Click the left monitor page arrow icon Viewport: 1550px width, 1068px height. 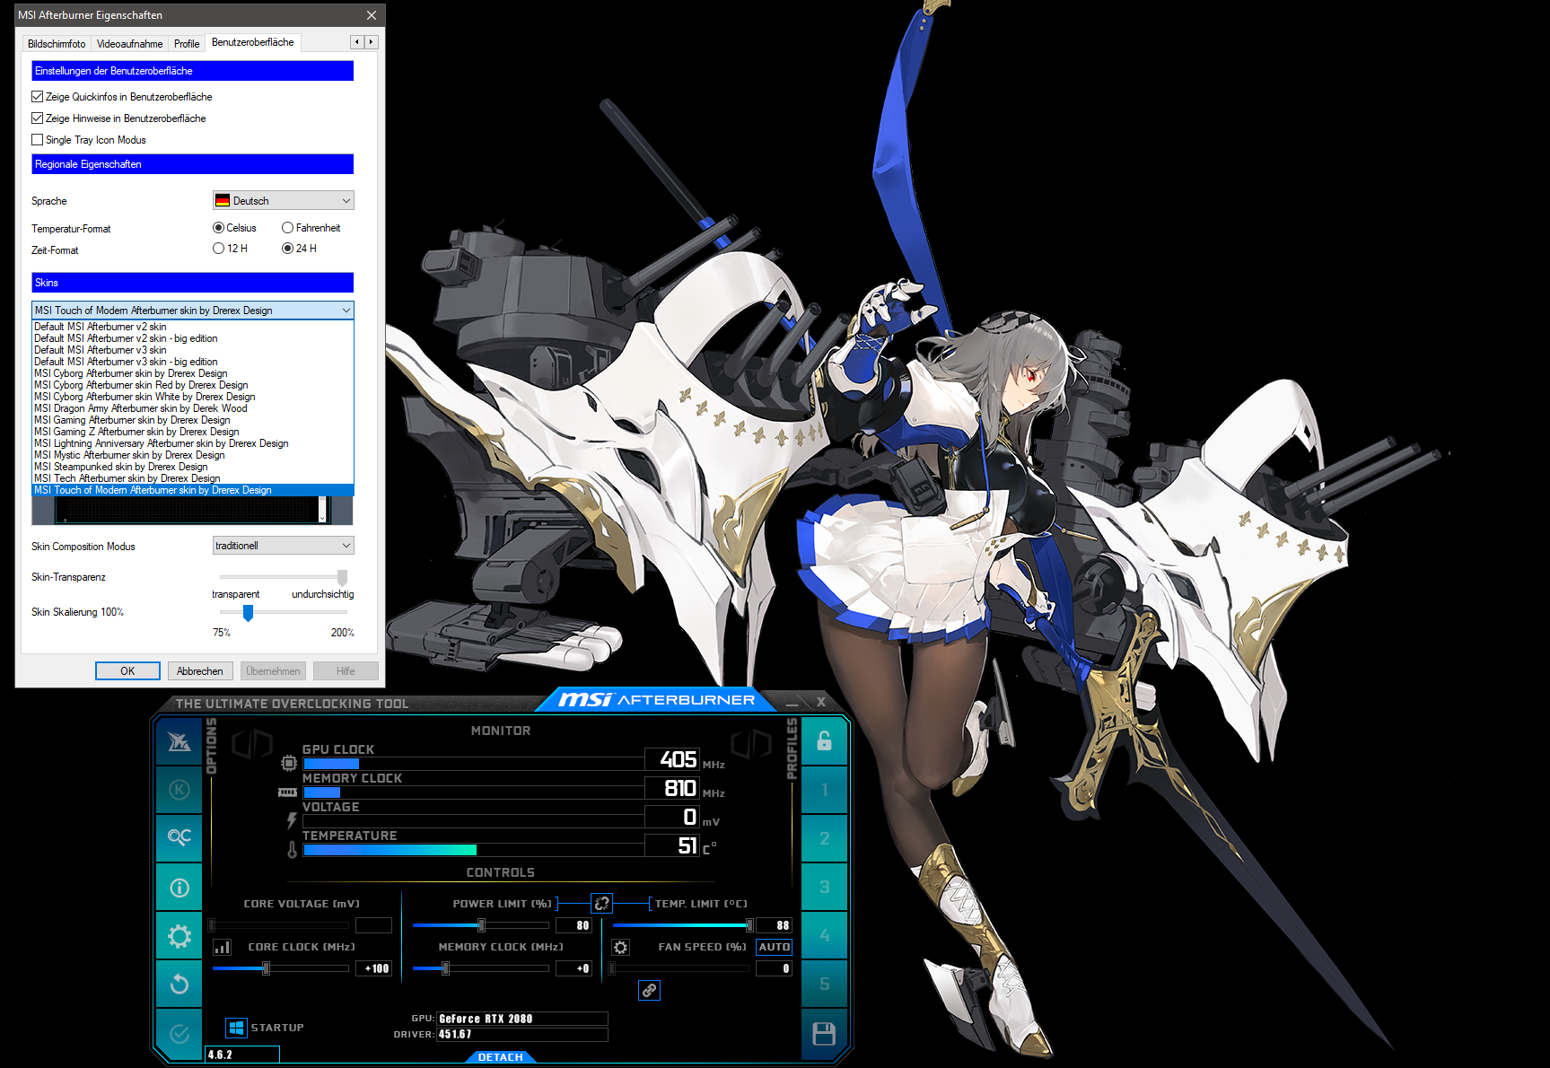coord(252,744)
